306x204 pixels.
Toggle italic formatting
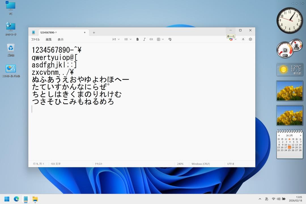144,39
